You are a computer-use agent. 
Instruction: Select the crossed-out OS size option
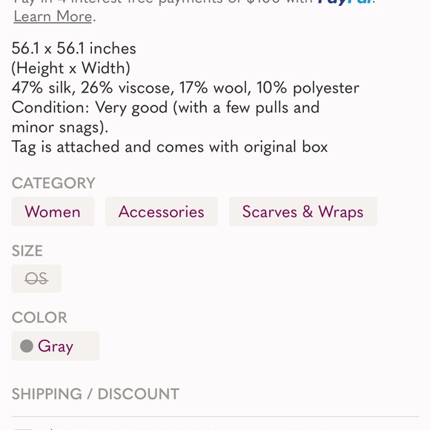click(36, 279)
